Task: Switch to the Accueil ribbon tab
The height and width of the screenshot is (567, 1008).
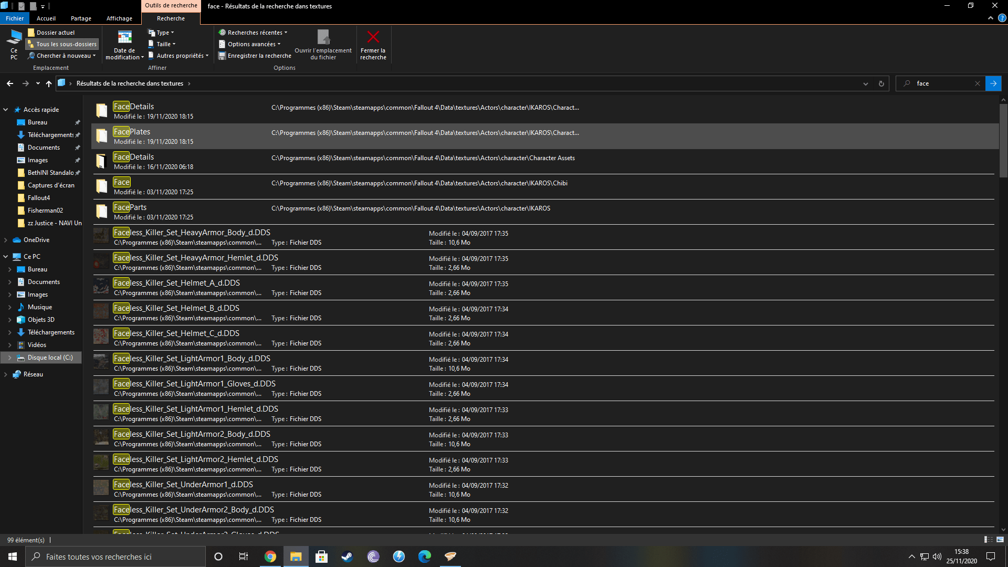Action: click(46, 18)
